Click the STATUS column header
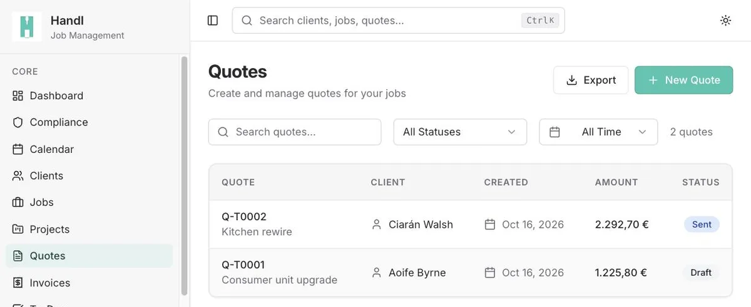The height and width of the screenshot is (307, 751). [701, 182]
